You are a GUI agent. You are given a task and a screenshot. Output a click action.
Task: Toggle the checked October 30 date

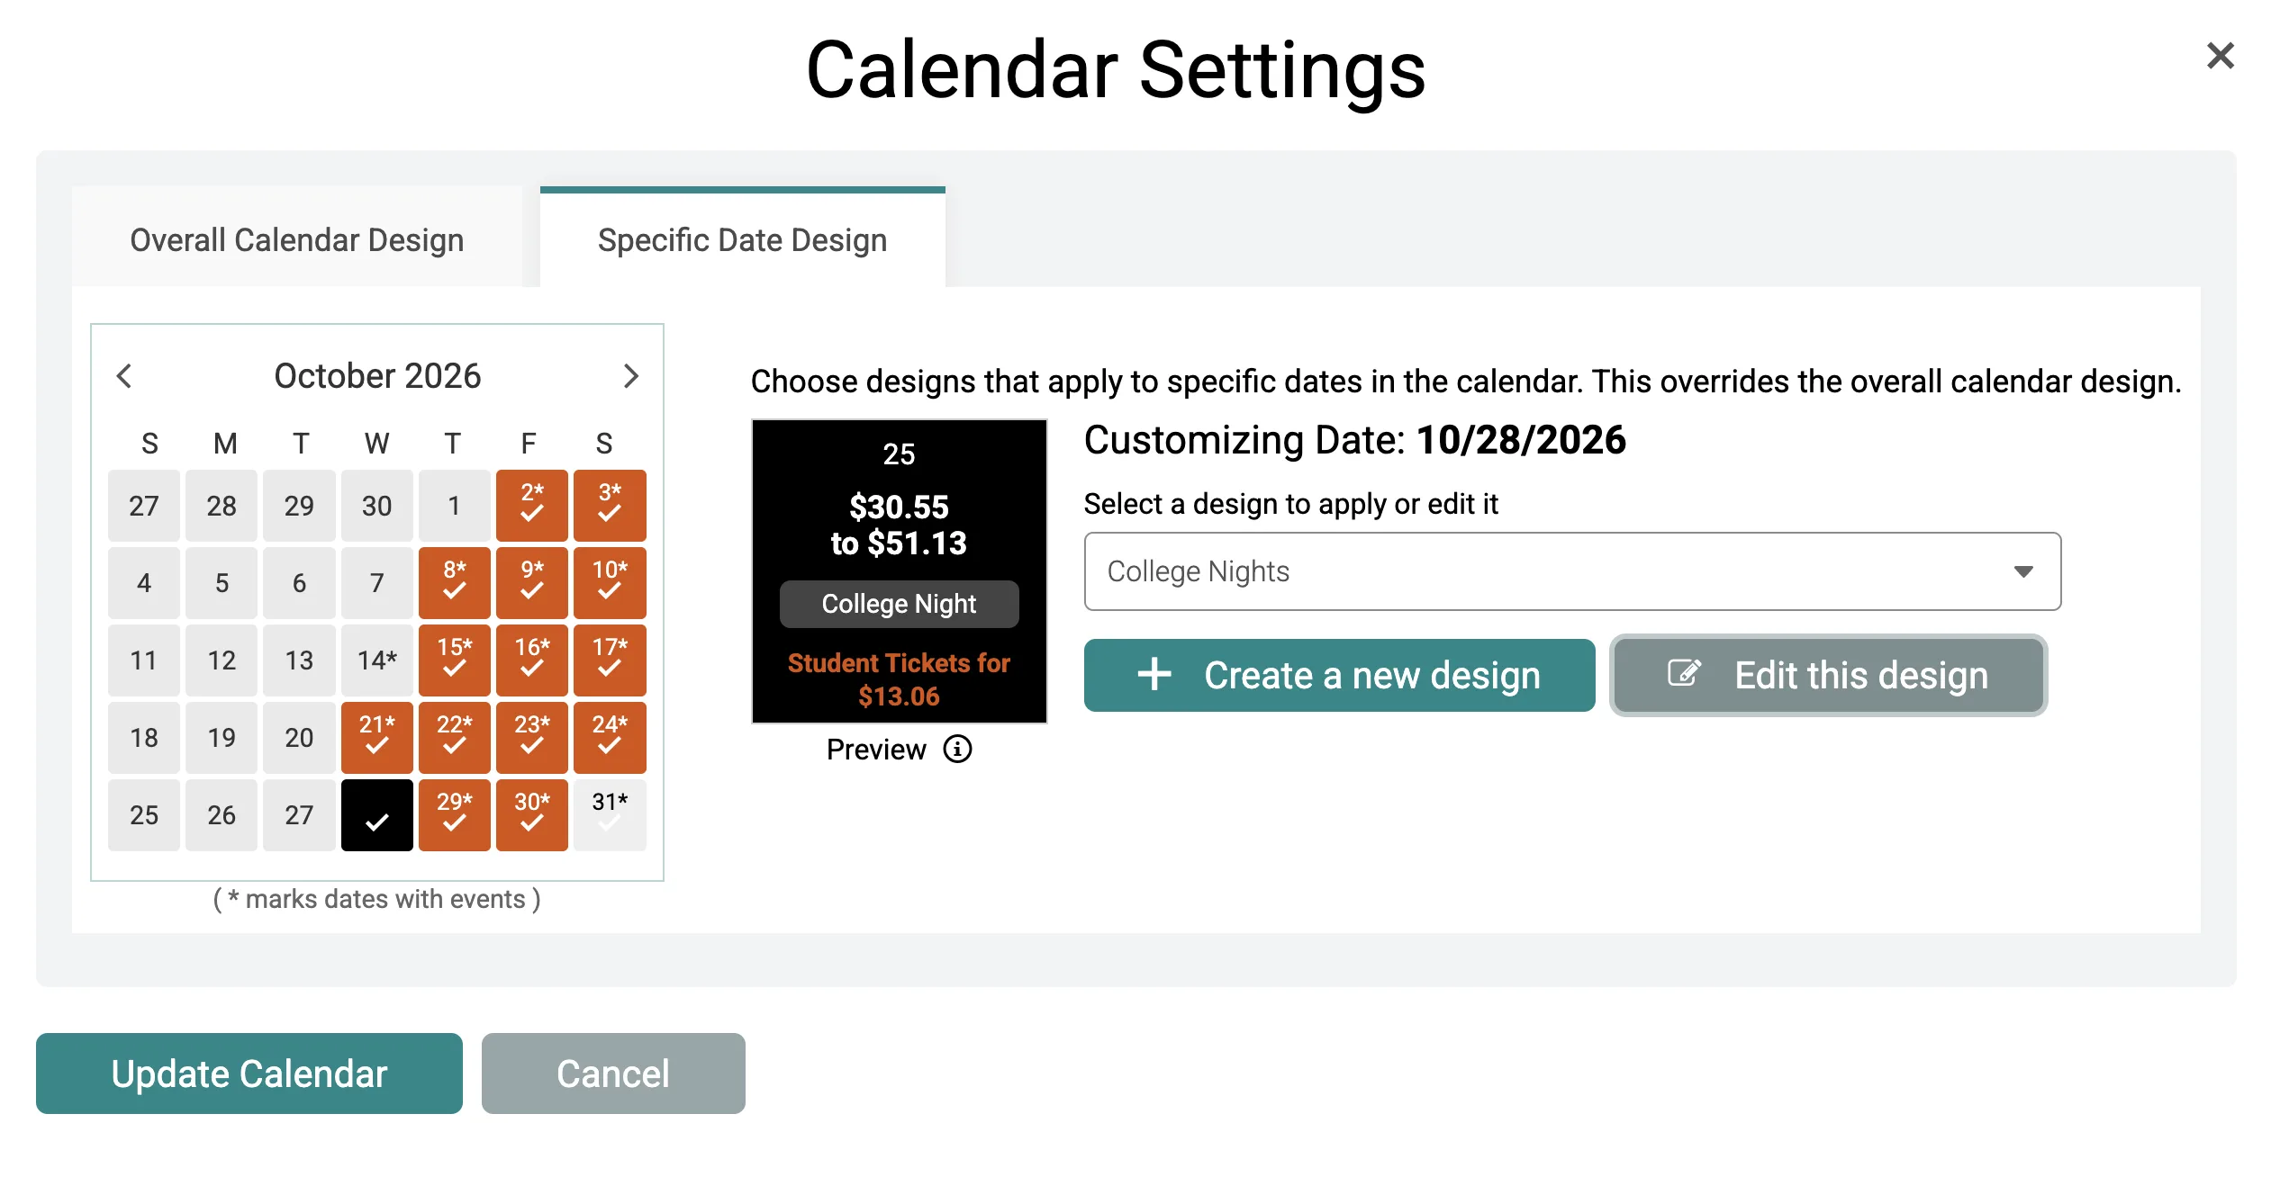(x=532, y=814)
